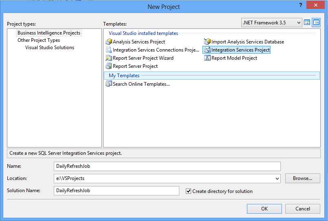Open the .NET Framework 3.5 dropdown
The height and width of the screenshot is (221, 328).
tap(271, 22)
